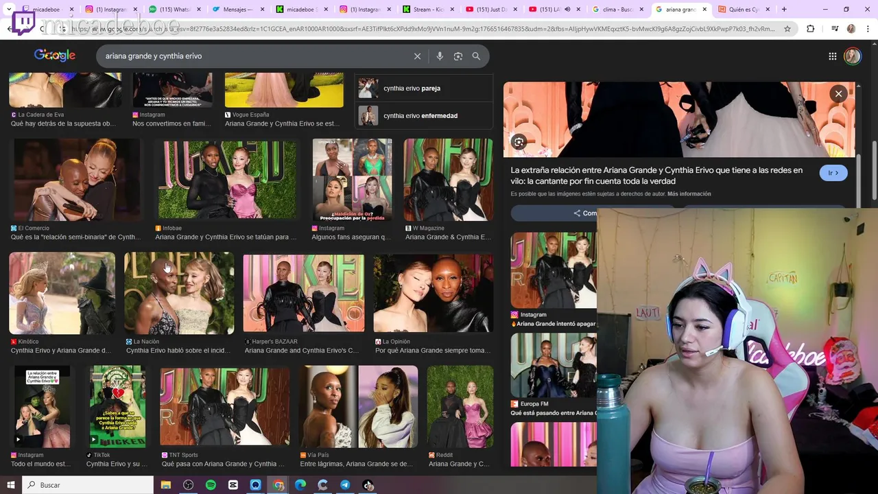
Task: Open the TNT Sports image result
Action: tap(225, 406)
